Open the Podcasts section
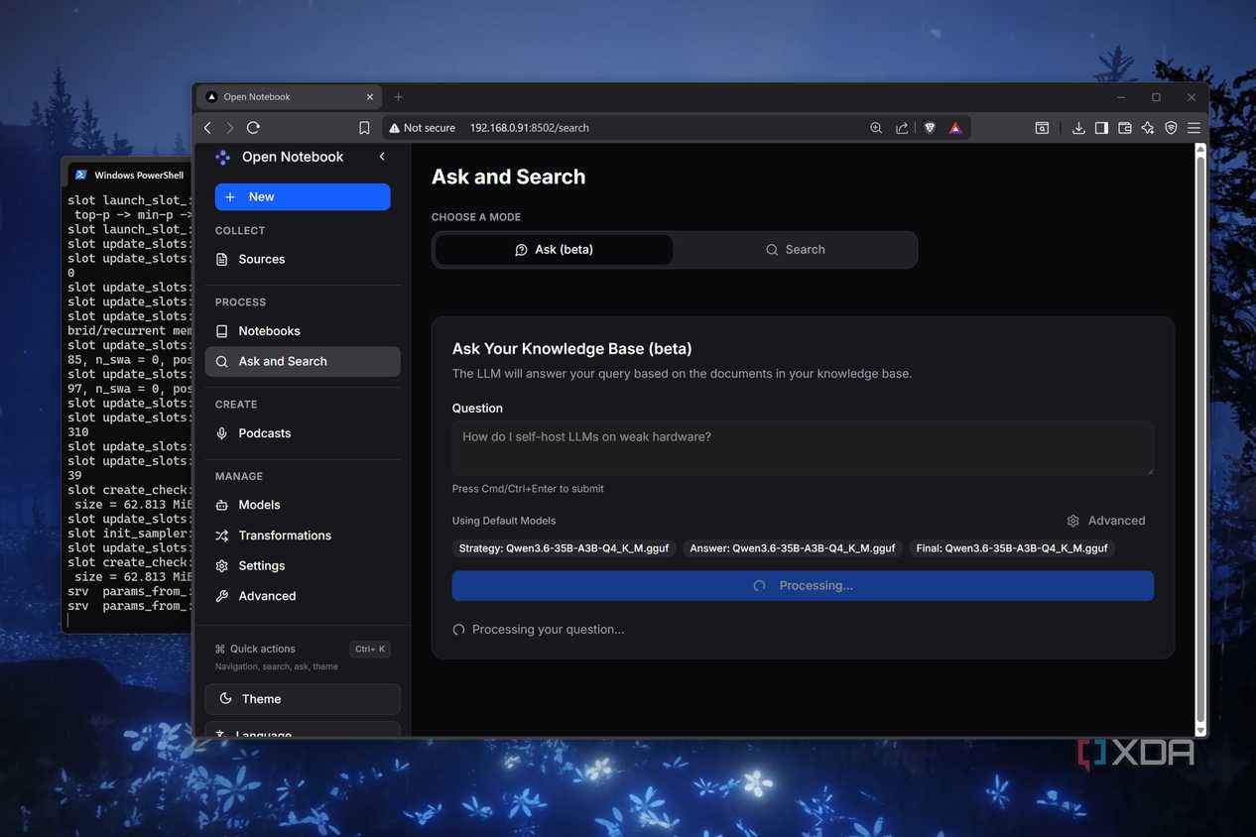 [x=303, y=433]
